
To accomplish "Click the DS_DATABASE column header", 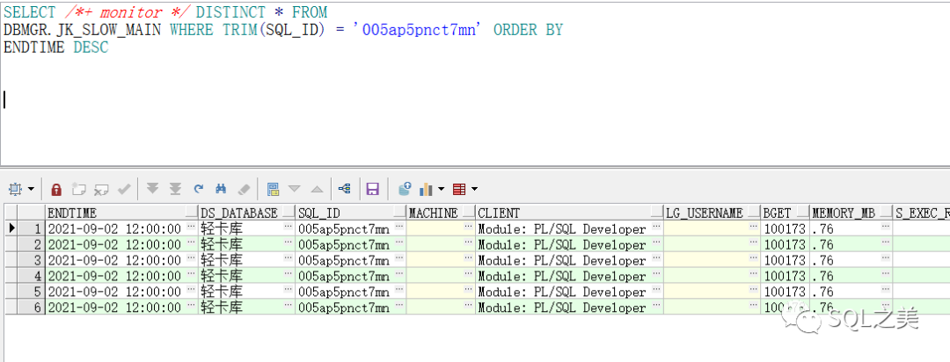I will (x=246, y=214).
